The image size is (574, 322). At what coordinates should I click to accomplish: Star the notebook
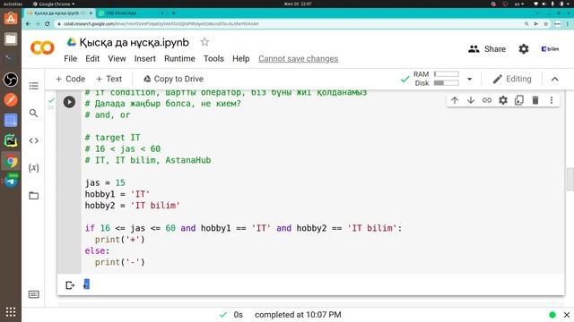coord(204,42)
